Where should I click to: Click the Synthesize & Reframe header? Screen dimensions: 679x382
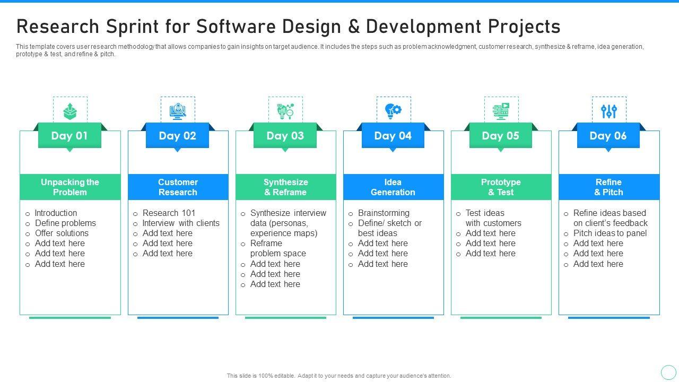[285, 187]
